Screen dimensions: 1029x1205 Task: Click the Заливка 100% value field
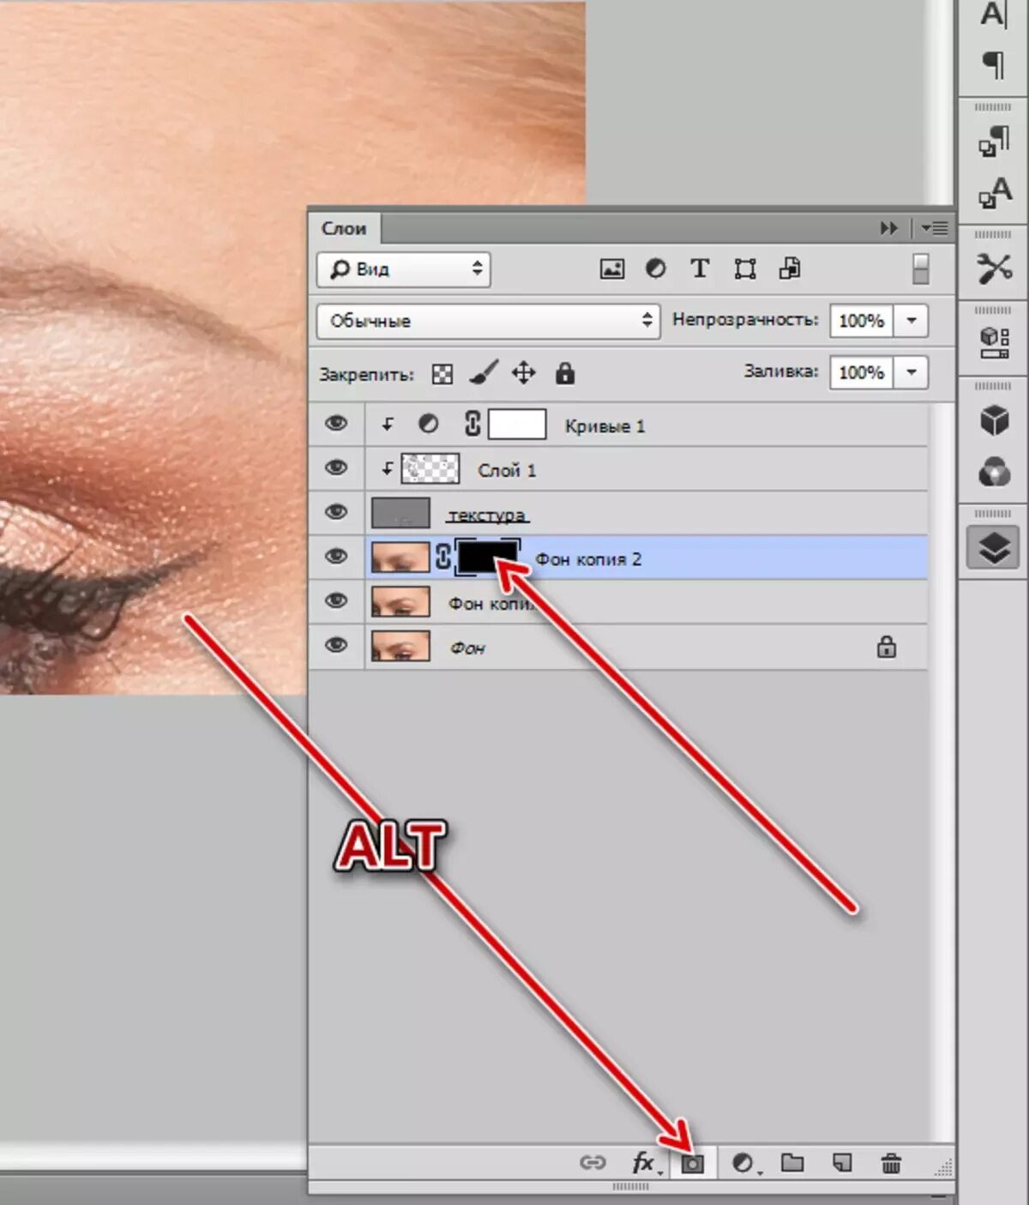coord(862,372)
